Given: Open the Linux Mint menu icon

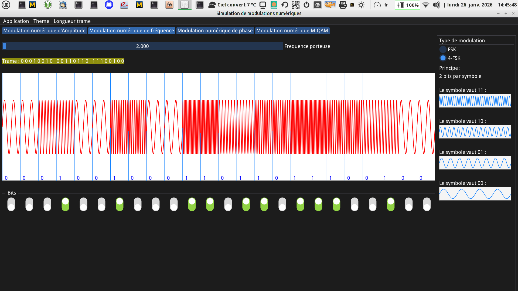Looking at the screenshot, I should coord(6,5).
